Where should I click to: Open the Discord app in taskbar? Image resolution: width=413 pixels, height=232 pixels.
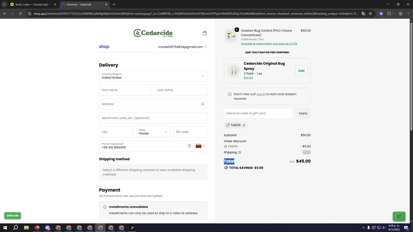[48, 228]
